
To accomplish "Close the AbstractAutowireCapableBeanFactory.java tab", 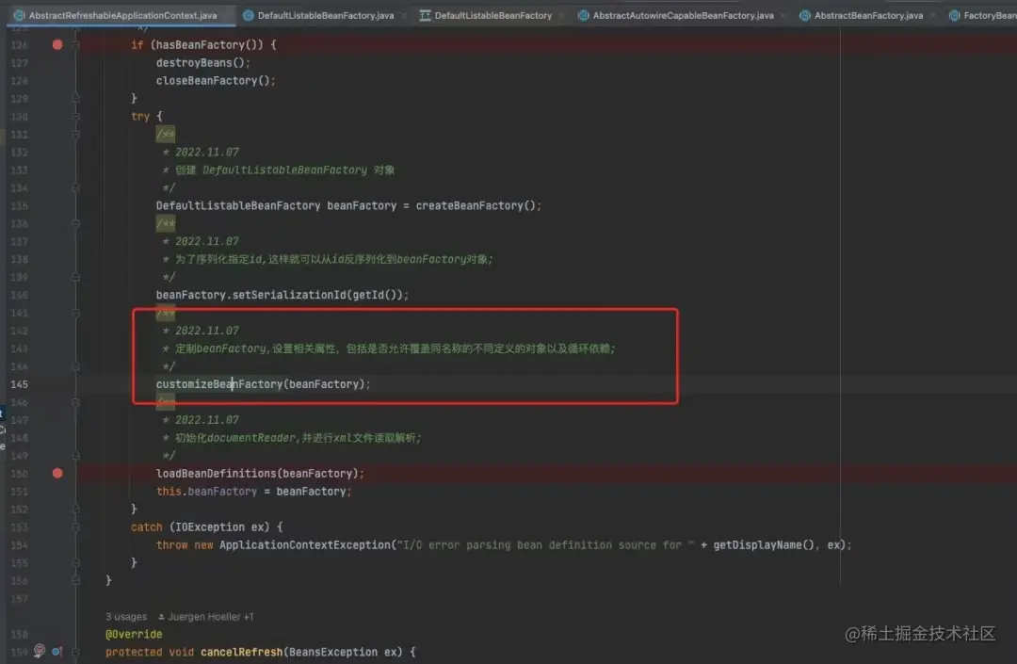I will coord(783,16).
